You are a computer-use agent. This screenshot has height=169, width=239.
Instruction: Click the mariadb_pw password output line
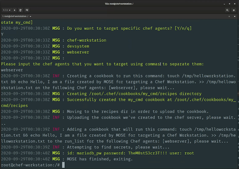[x=98, y=153]
